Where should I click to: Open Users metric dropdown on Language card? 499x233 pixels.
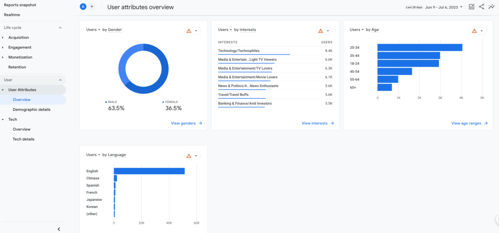[93, 155]
